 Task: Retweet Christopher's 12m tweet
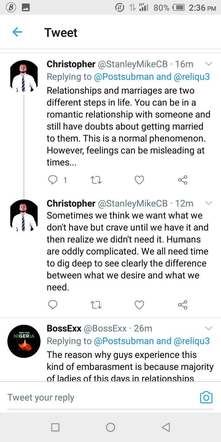pyautogui.click(x=96, y=305)
